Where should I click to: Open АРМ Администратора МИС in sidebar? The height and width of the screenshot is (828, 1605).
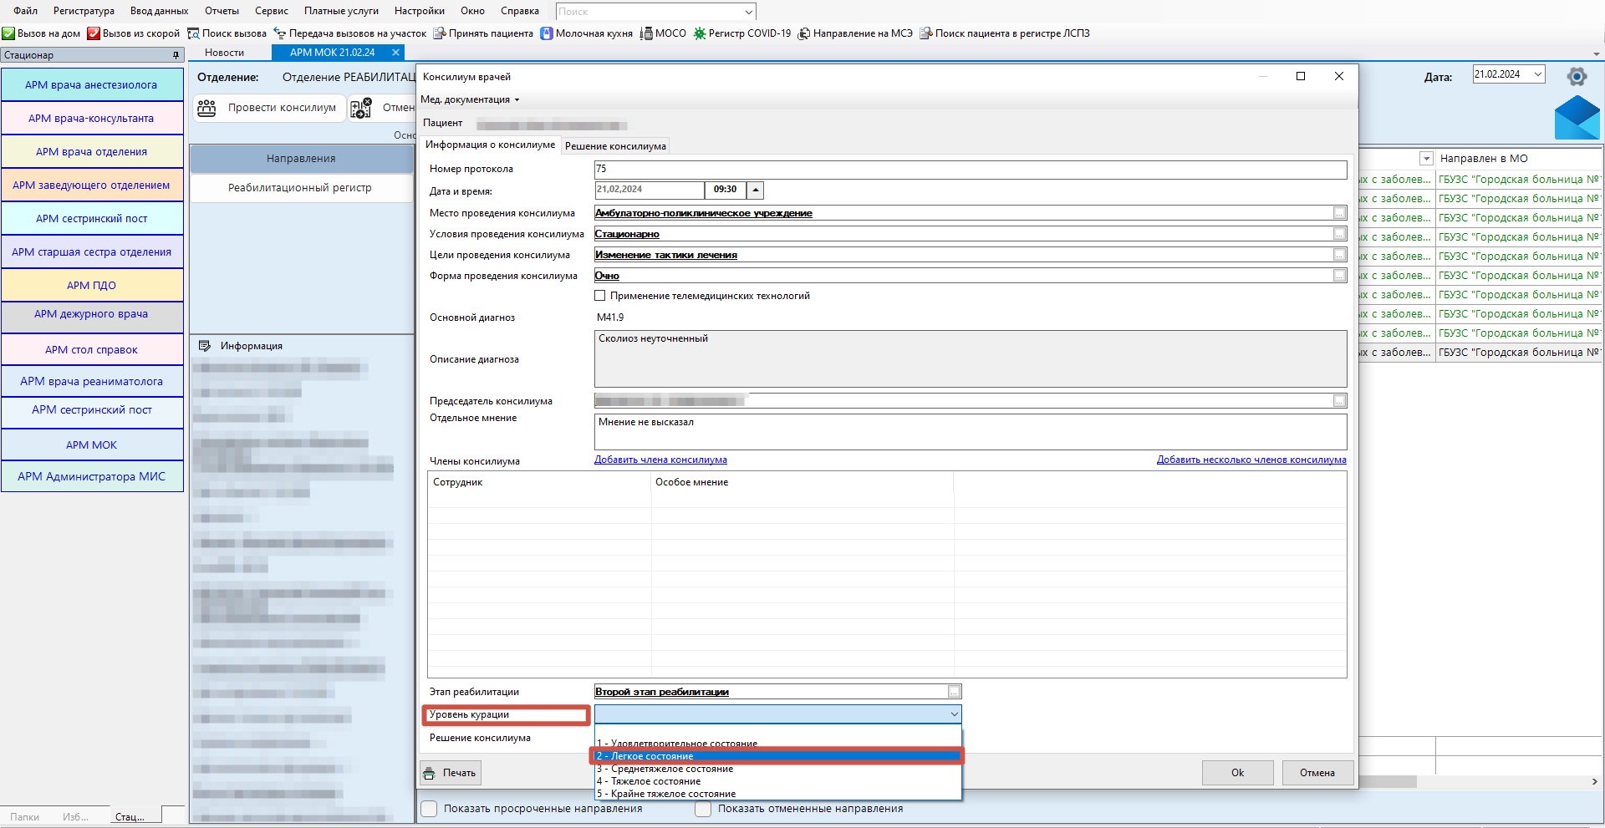(x=92, y=476)
